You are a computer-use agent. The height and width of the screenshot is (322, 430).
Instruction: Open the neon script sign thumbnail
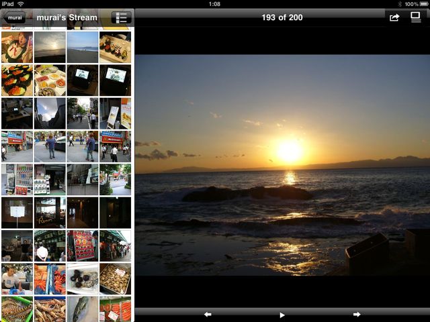click(x=50, y=213)
